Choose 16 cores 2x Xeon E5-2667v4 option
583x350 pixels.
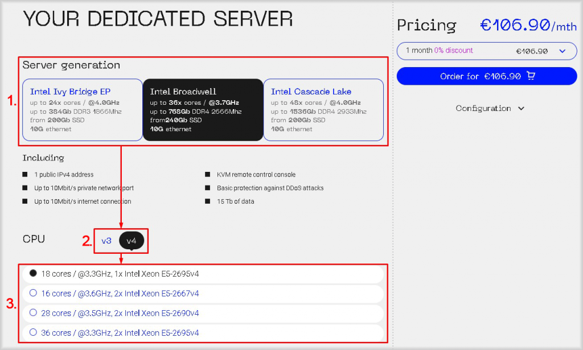(203, 294)
